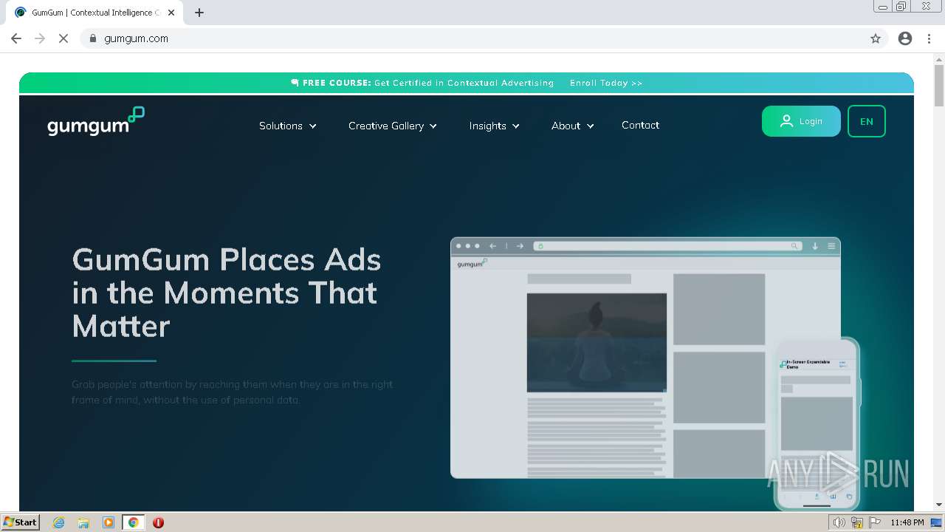
Task: Click the chevron next to About
Action: point(591,126)
